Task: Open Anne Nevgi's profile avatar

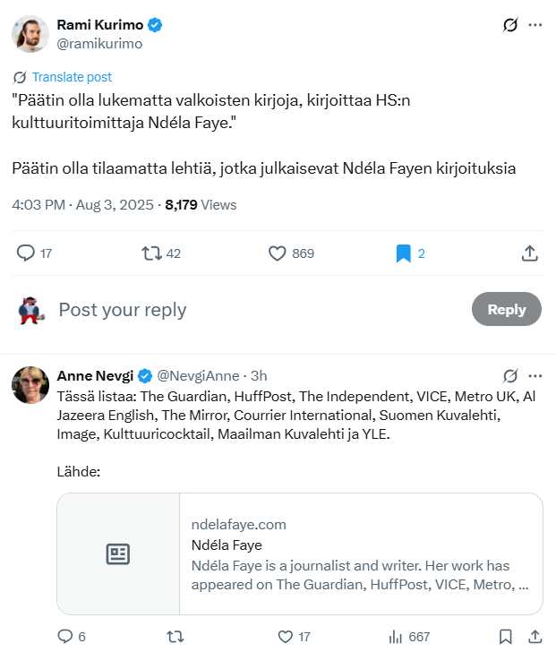Action: click(x=30, y=385)
